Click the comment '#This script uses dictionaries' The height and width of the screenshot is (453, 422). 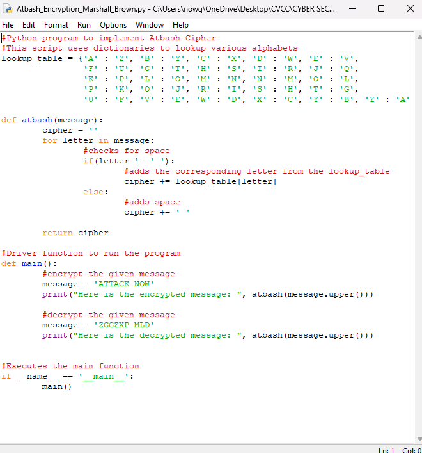pyautogui.click(x=78, y=48)
